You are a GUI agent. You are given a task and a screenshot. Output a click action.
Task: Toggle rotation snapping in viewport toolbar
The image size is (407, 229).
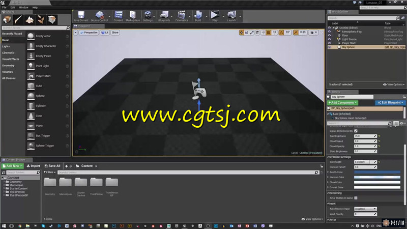tap(281, 33)
